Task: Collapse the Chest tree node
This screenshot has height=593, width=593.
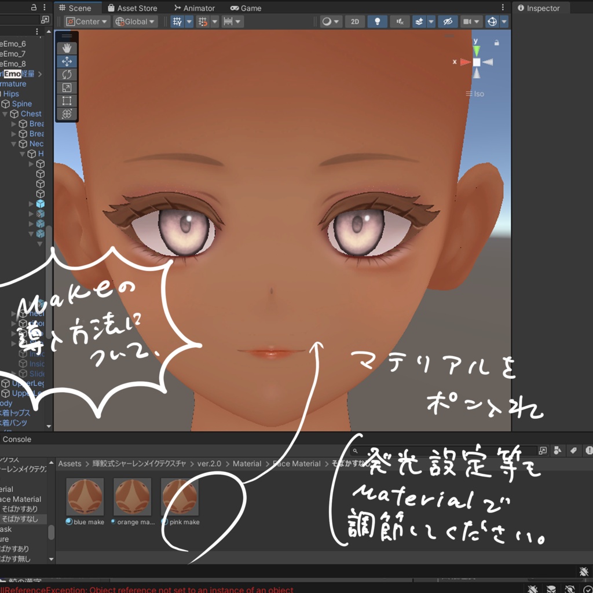Action: tap(5, 114)
